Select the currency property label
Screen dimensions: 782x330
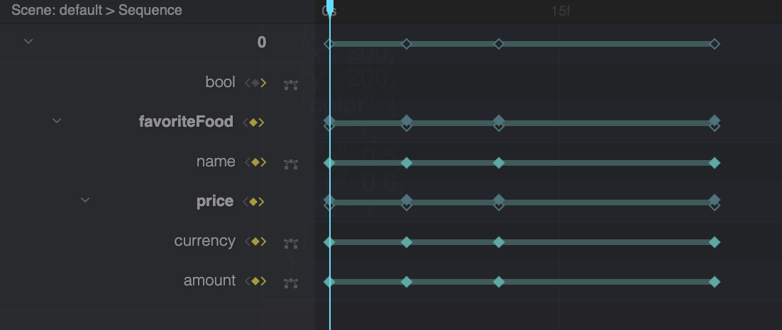[204, 241]
